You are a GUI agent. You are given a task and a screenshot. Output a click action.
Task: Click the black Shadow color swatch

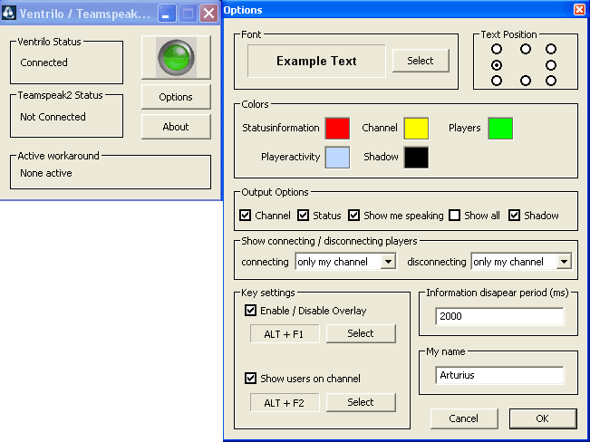416,157
